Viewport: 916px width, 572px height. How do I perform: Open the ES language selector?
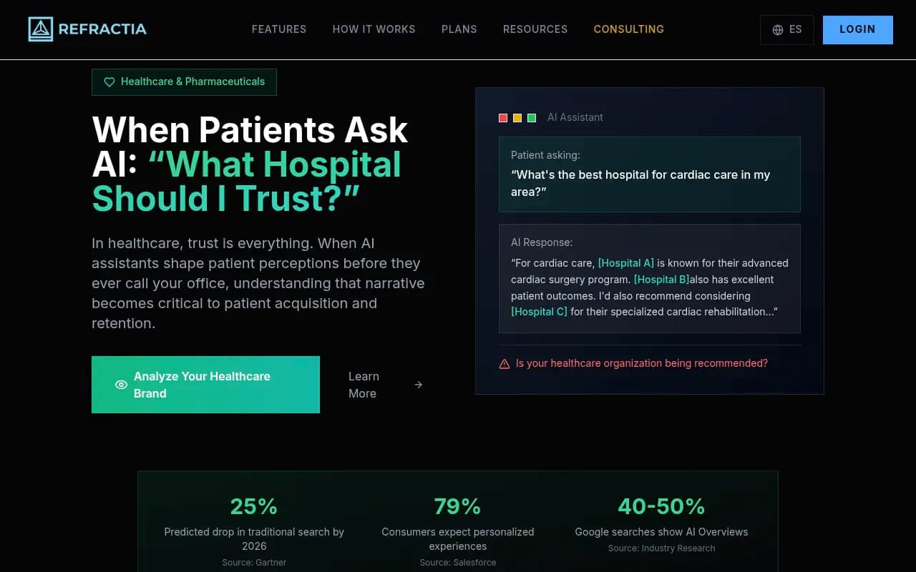pos(787,29)
